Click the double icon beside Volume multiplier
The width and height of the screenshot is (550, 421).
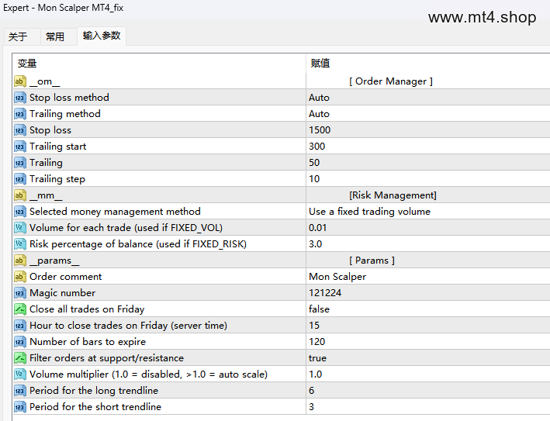tap(20, 374)
